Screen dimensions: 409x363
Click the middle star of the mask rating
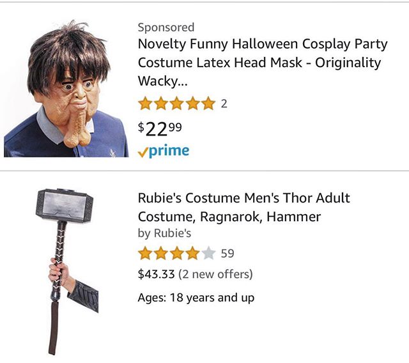click(177, 104)
